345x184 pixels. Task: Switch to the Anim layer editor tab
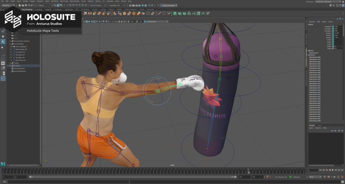click(320, 125)
